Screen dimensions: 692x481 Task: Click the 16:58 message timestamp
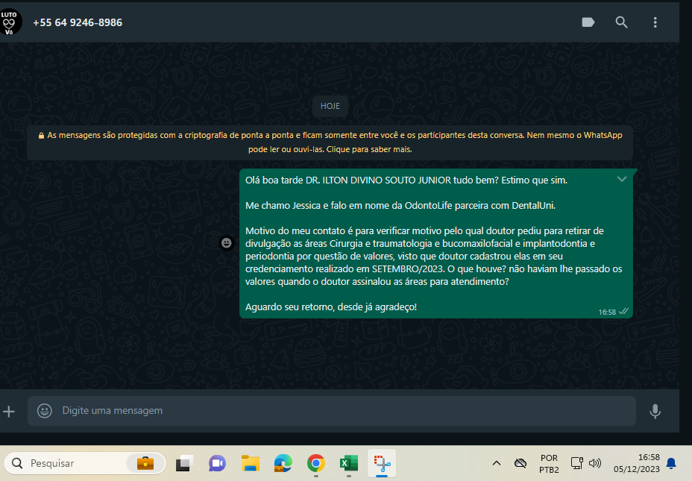(607, 312)
